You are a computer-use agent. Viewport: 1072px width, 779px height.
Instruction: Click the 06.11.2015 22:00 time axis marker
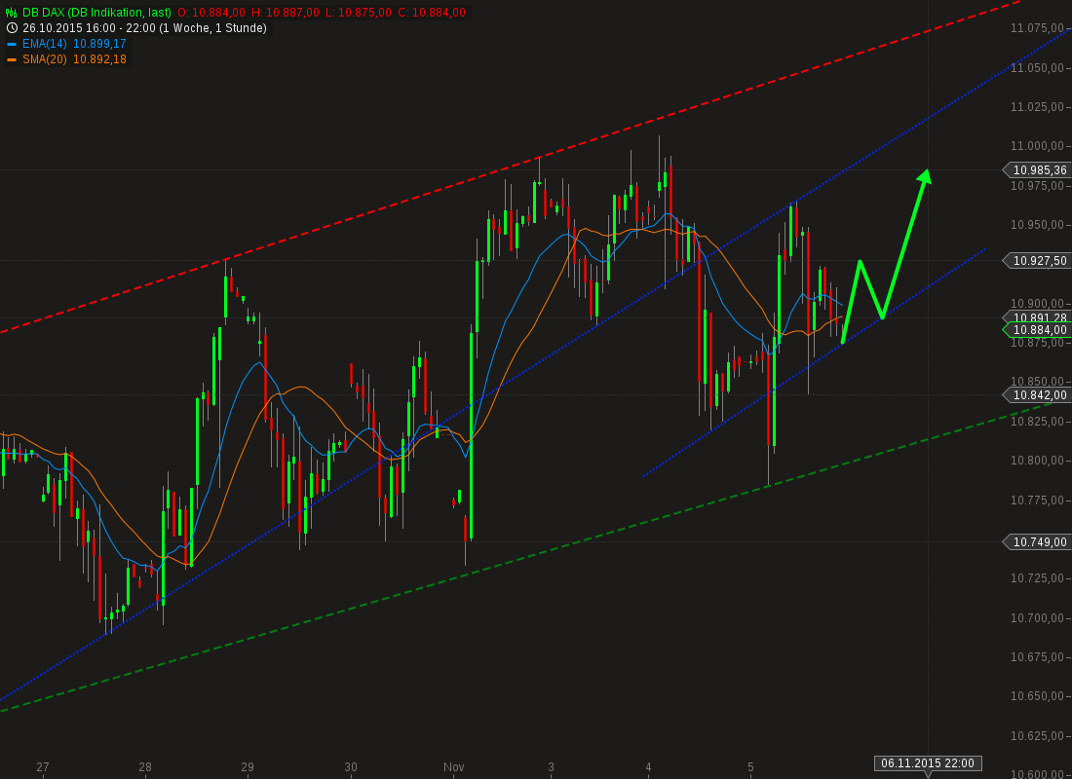(928, 763)
